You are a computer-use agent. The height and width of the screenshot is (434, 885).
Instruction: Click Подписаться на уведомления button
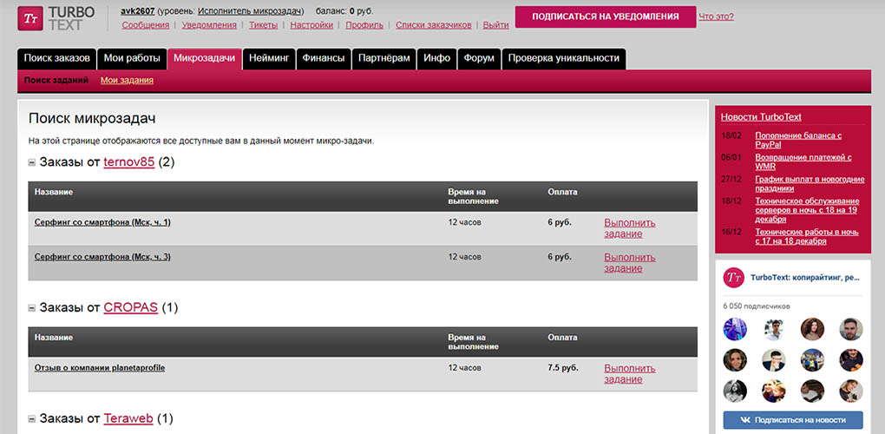(x=605, y=16)
